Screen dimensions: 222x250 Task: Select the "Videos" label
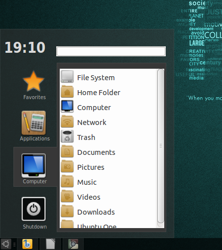click(x=89, y=197)
